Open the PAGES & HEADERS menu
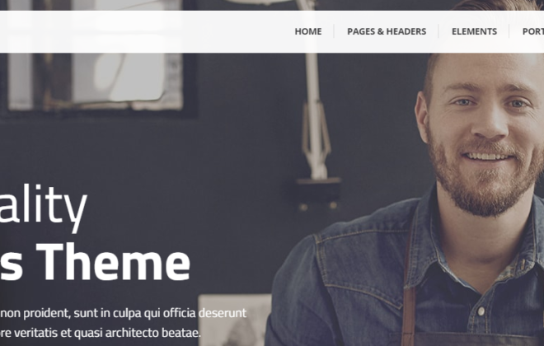 coord(387,31)
